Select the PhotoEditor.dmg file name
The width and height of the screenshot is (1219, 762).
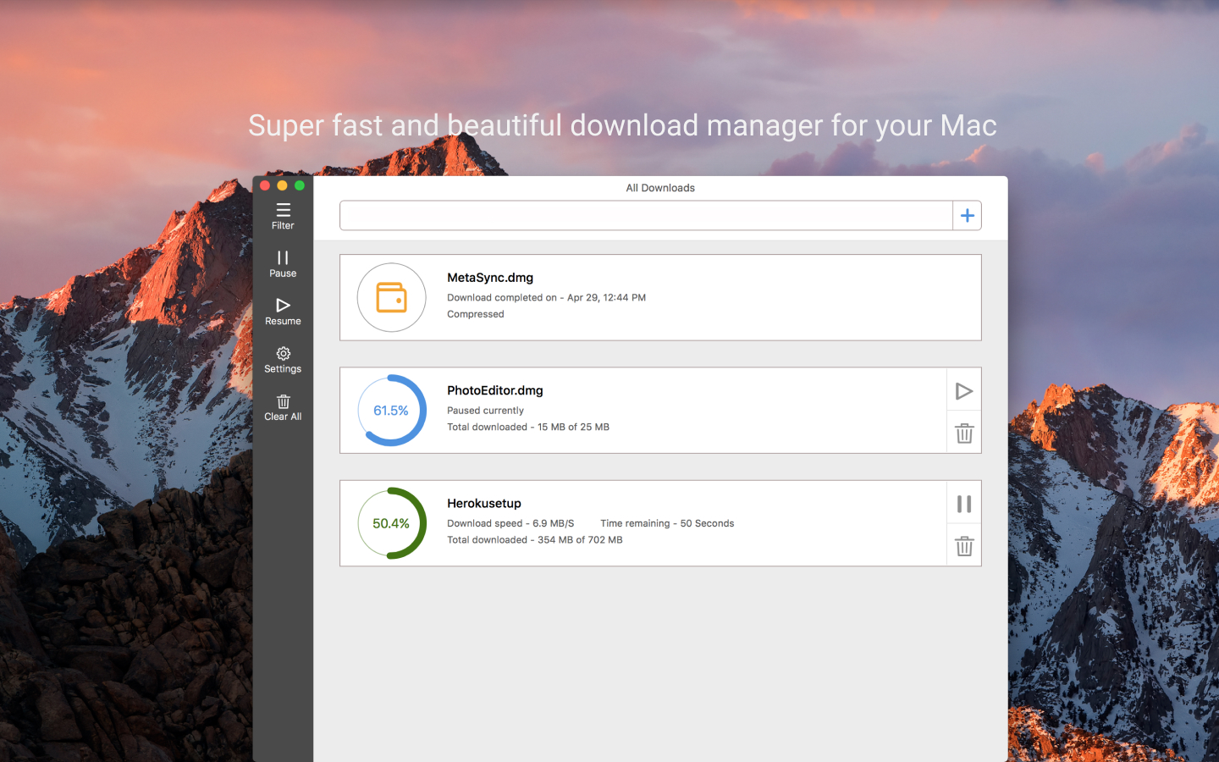[495, 390]
